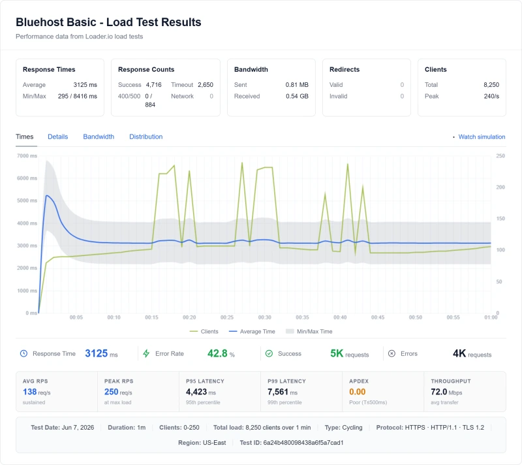Click the 00:15 x-axis time label

point(151,317)
